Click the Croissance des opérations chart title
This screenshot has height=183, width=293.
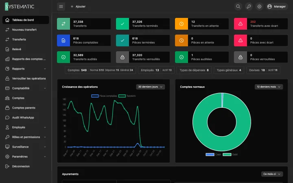point(80,87)
